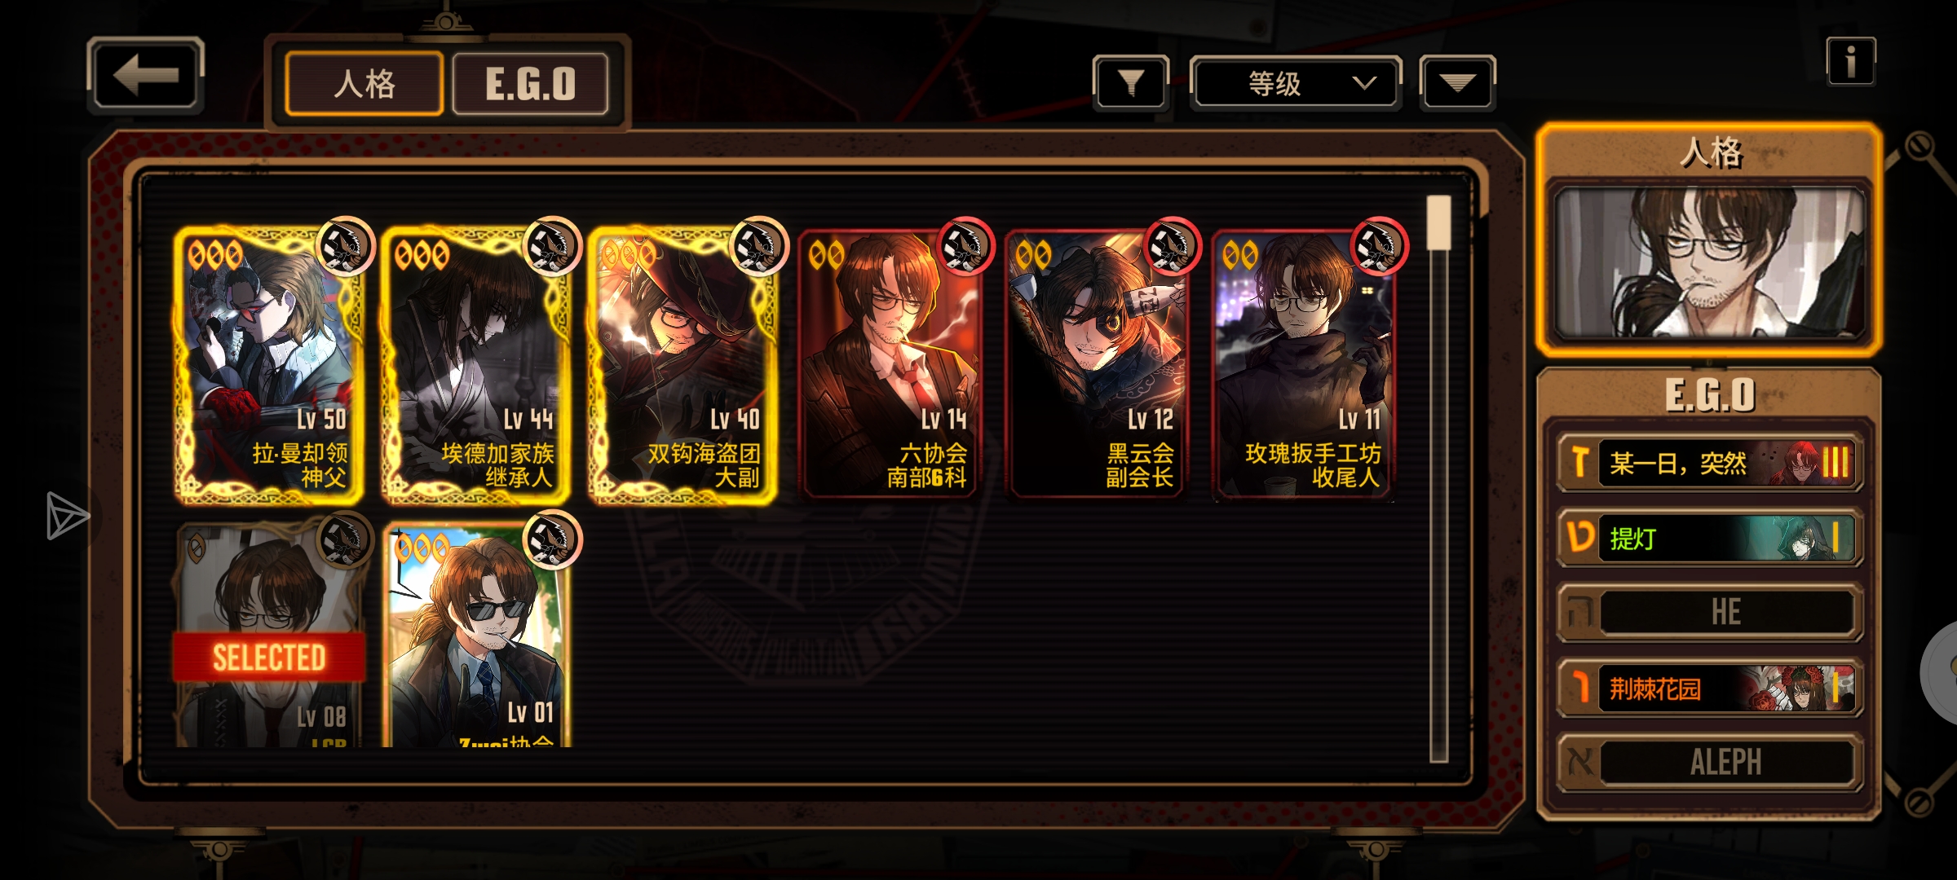This screenshot has width=1957, height=880.
Task: Switch to the 人格 tab
Action: [x=364, y=83]
